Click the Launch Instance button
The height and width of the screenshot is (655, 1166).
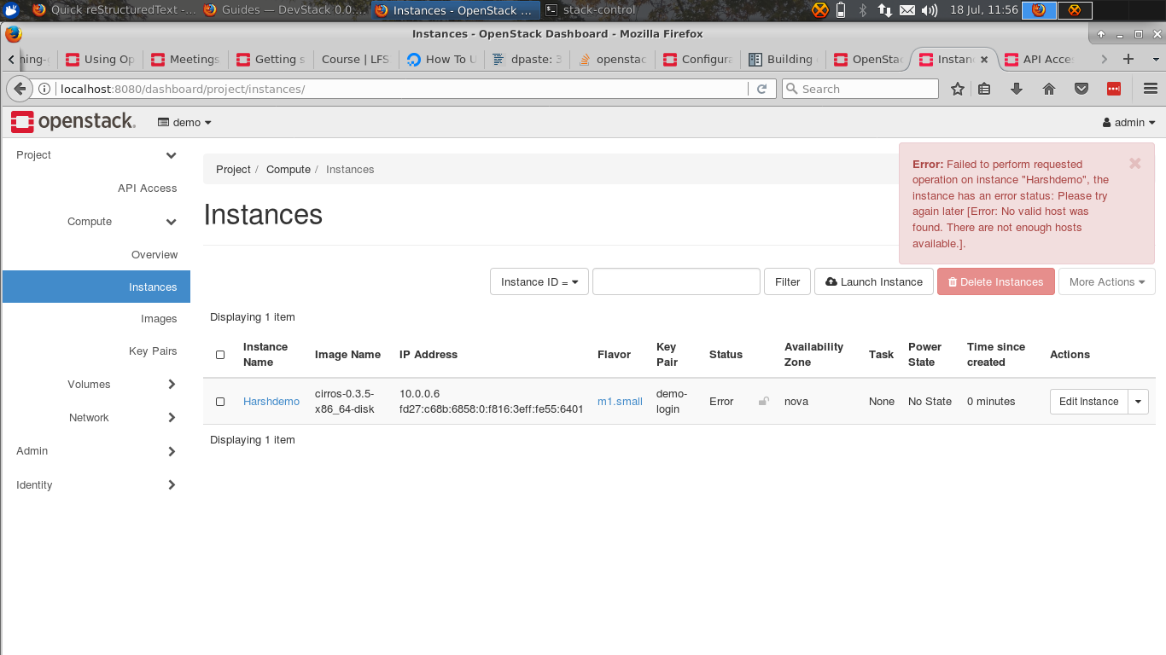873,281
